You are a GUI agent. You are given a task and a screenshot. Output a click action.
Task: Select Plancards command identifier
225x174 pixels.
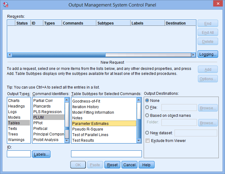point(49,106)
